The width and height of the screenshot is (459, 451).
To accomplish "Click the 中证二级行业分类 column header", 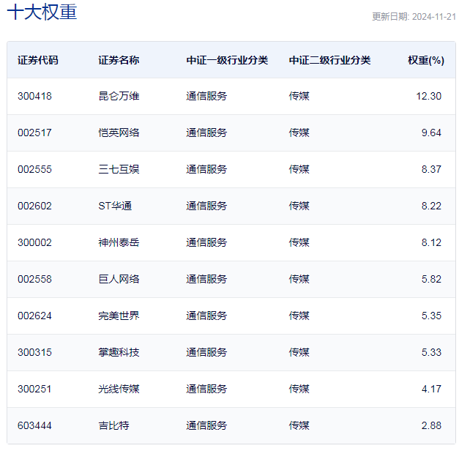I will [329, 60].
